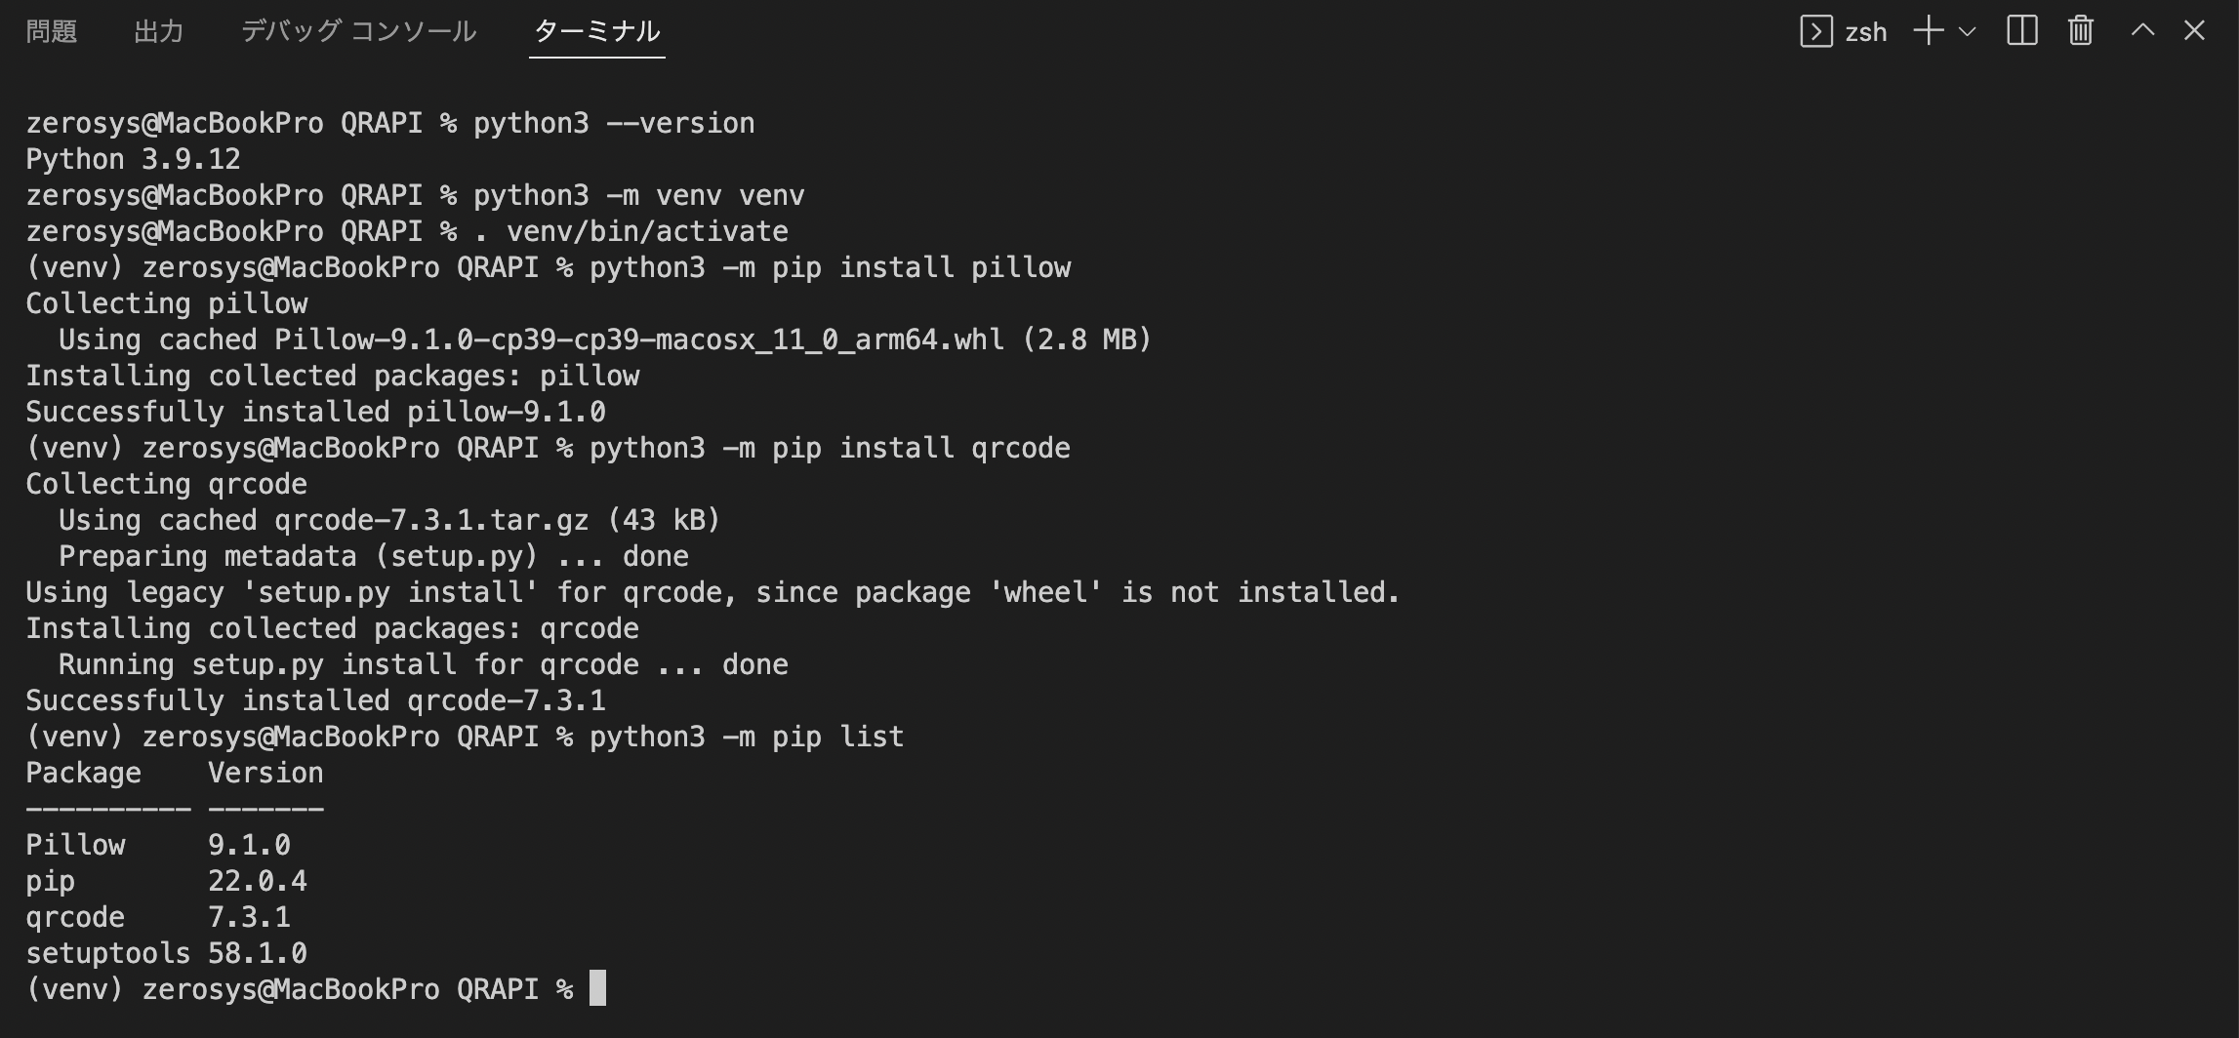Click the 'pip install qrcode' command line
This screenshot has width=2239, height=1038.
(549, 448)
